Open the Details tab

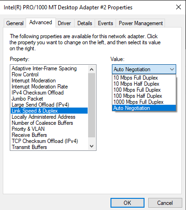click(x=85, y=23)
